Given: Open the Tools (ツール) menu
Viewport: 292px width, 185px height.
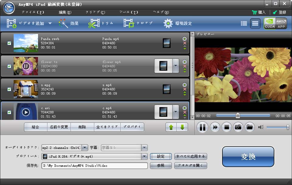Looking at the screenshot, I should [x=129, y=12].
